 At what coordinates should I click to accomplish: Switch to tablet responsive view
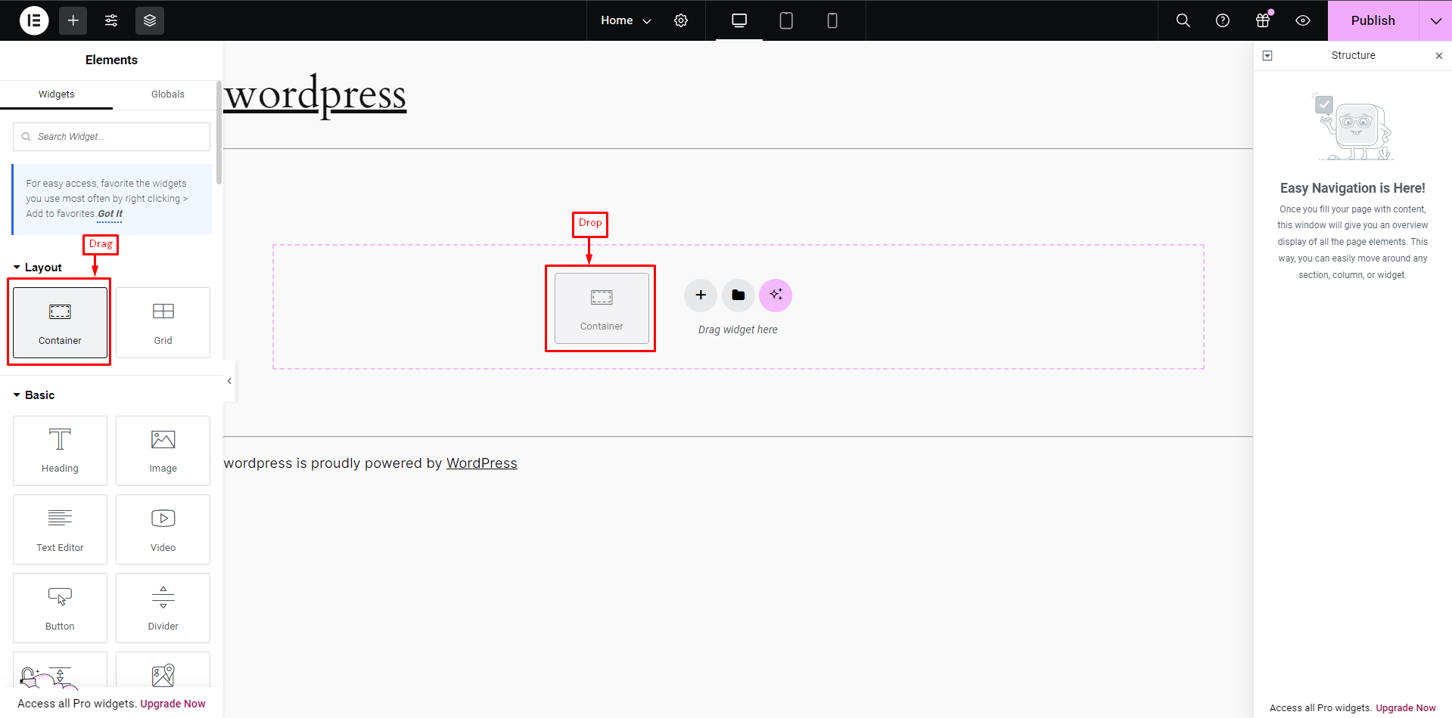click(x=786, y=20)
